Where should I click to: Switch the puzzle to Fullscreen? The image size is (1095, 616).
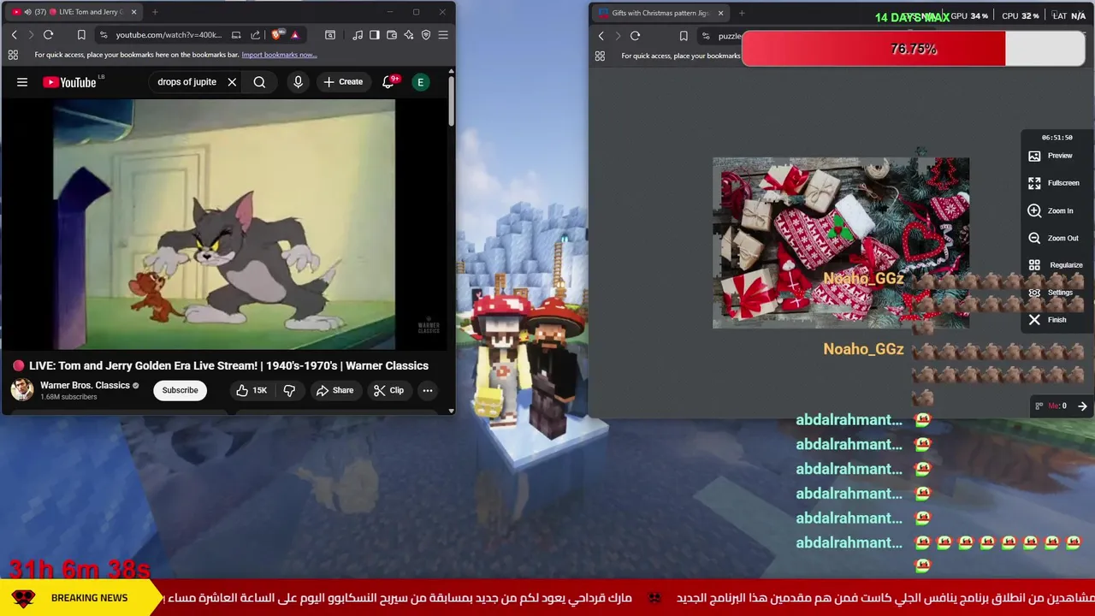pyautogui.click(x=1054, y=183)
